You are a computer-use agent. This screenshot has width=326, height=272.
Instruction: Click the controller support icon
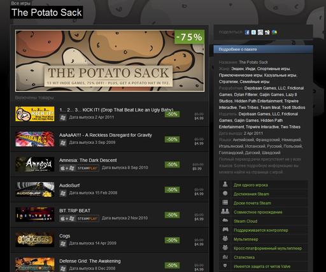point(225,230)
